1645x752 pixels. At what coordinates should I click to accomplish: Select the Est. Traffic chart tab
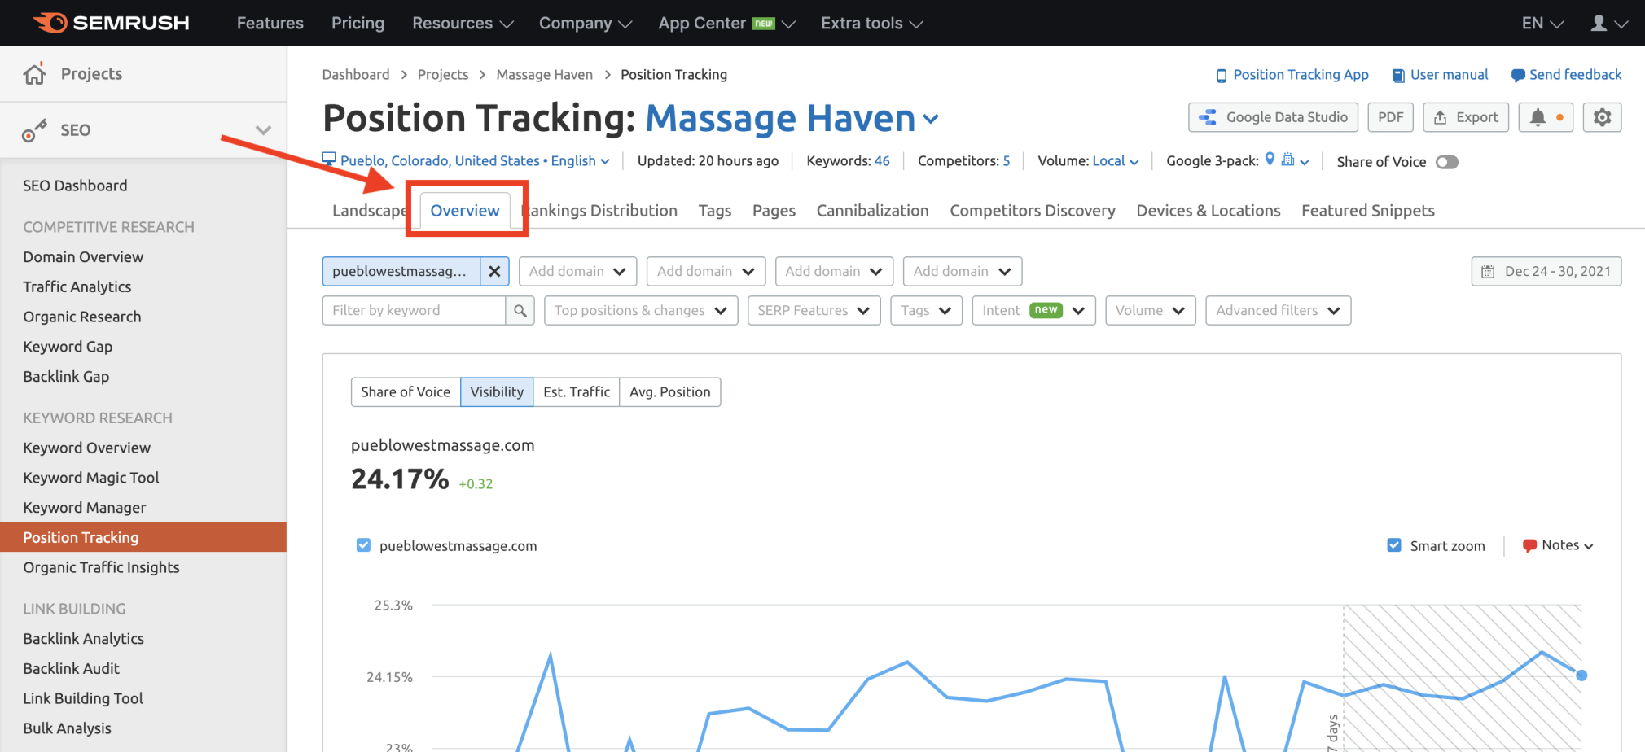coord(576,391)
